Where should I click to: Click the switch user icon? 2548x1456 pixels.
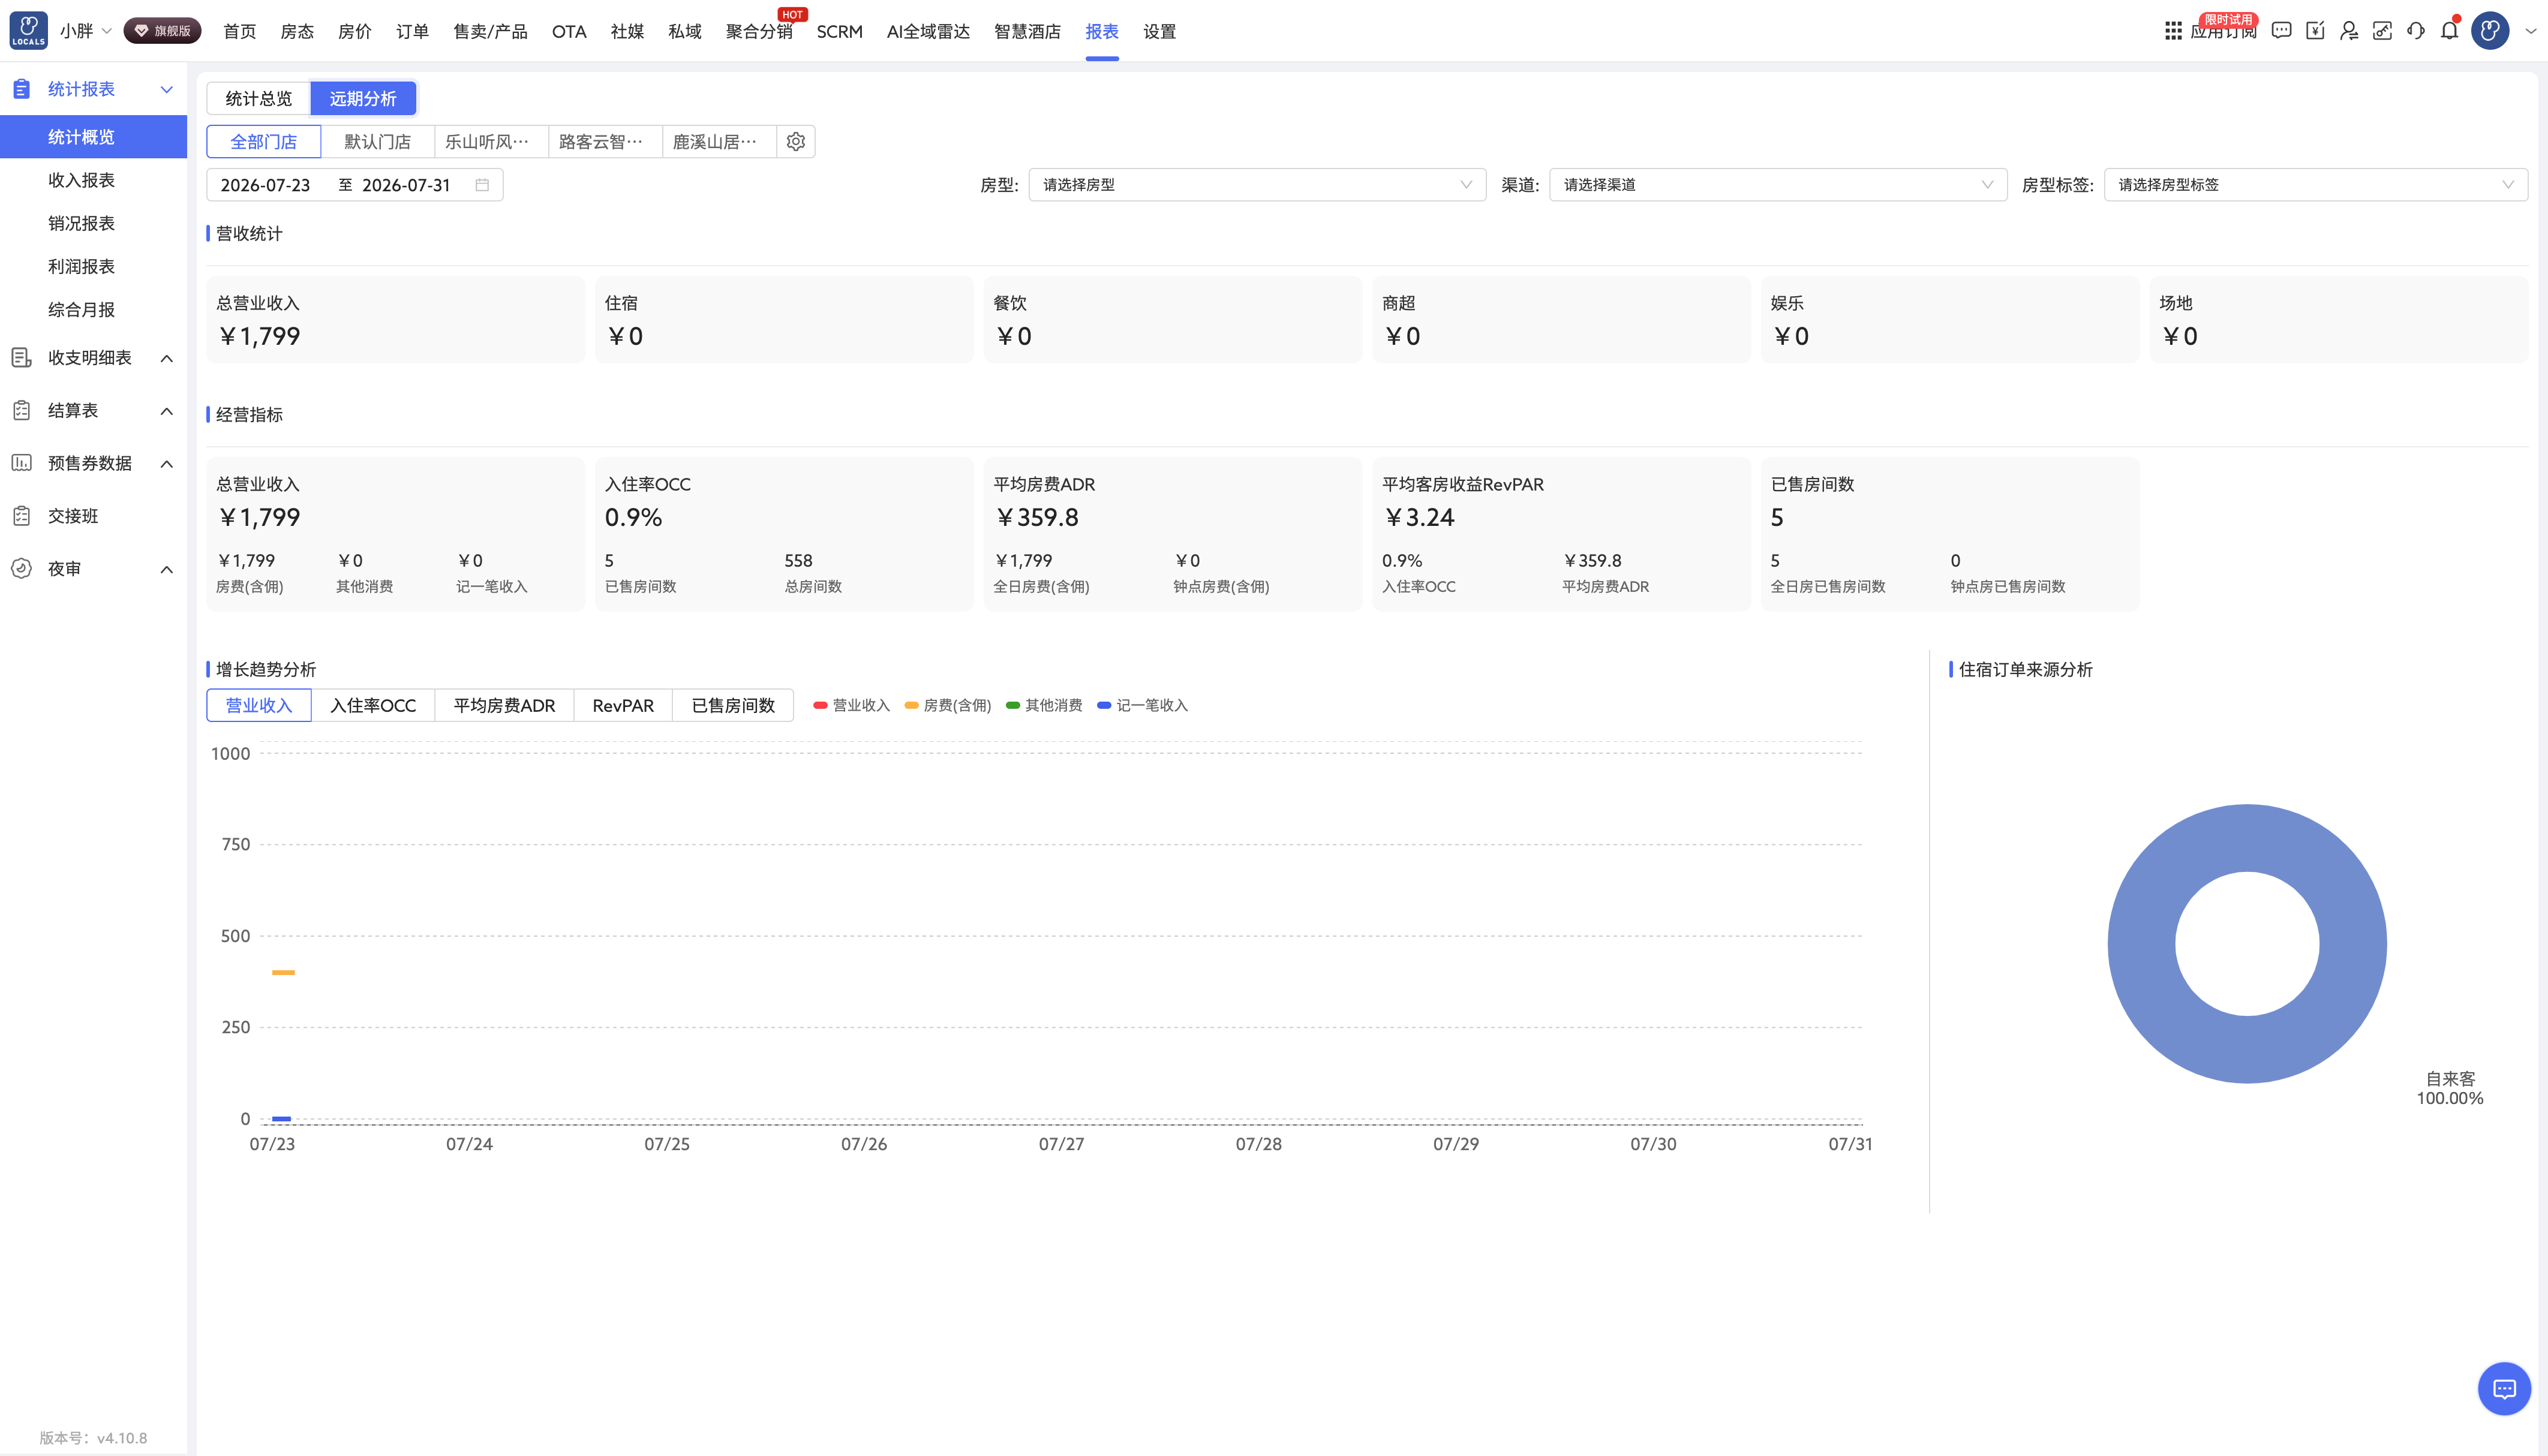click(x=2349, y=31)
